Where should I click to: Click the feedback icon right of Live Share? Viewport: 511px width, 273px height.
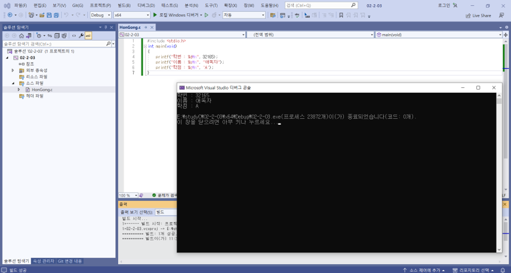pos(501,16)
